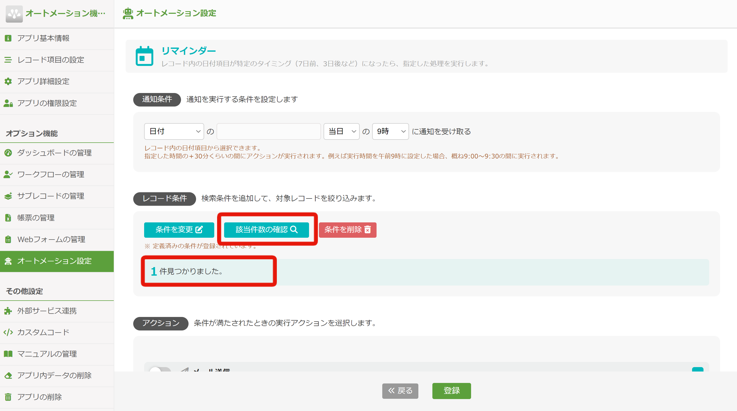Select the アプリ詳細設定 gear icon
737x411 pixels.
(8, 82)
